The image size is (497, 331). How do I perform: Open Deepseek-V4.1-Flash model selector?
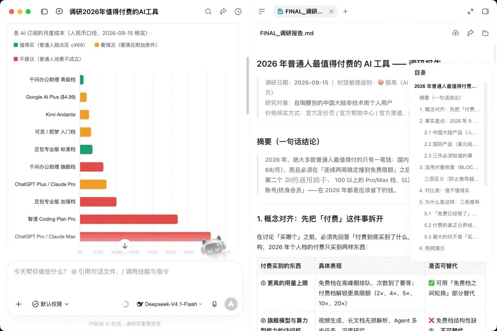tap(169, 304)
